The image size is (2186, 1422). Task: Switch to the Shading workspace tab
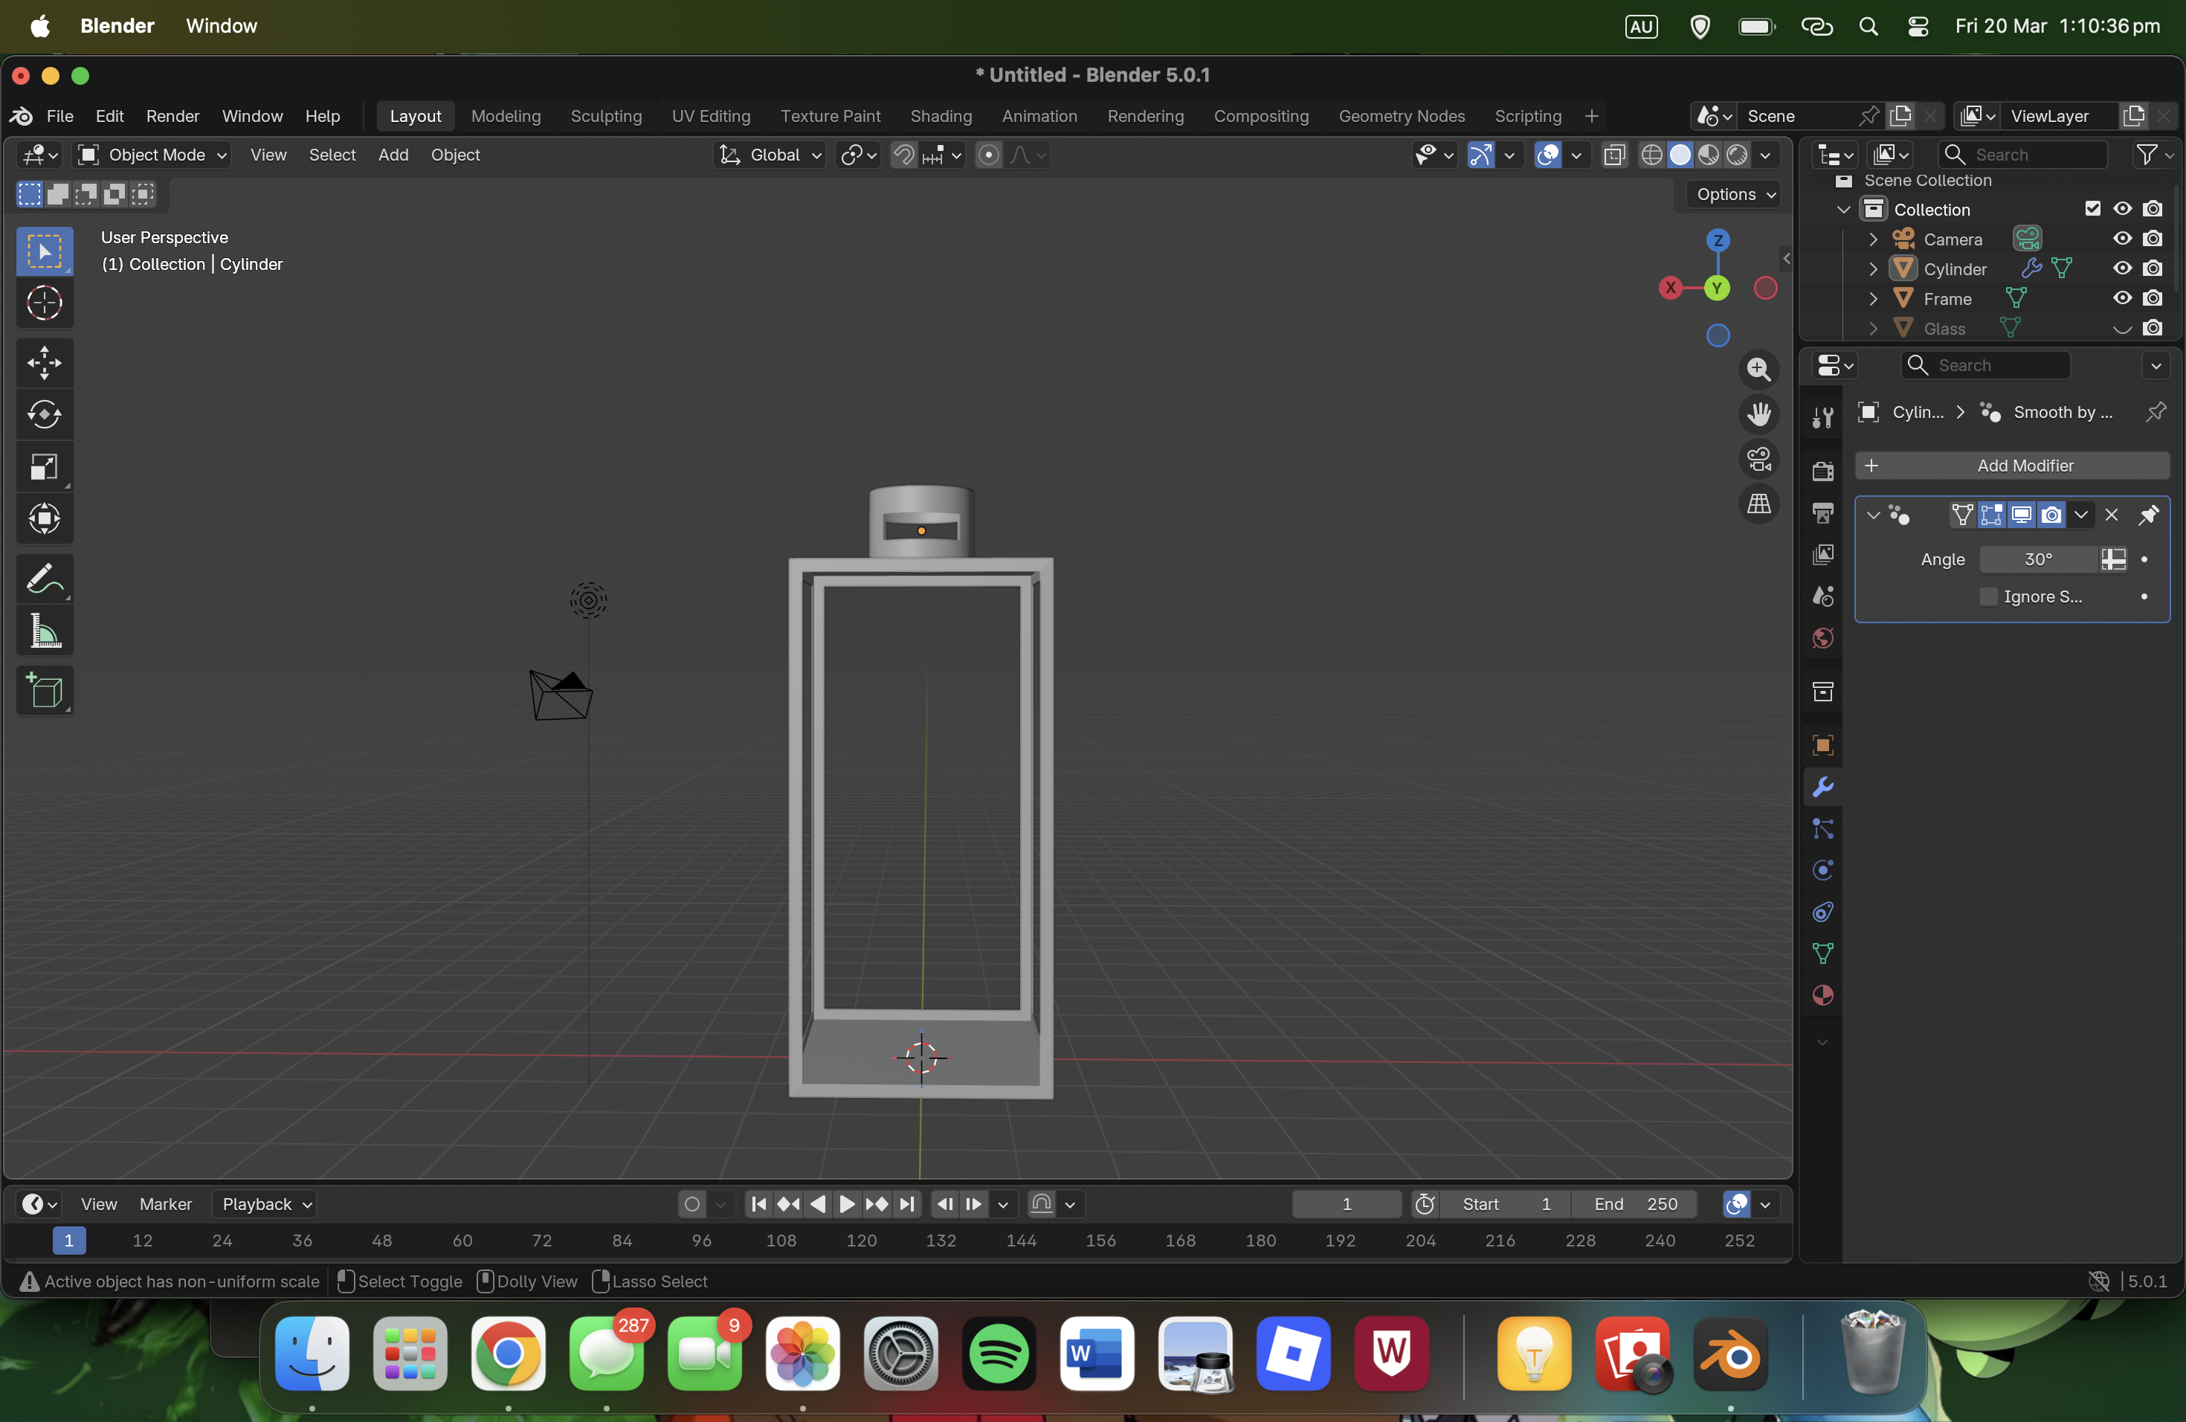[x=941, y=116]
